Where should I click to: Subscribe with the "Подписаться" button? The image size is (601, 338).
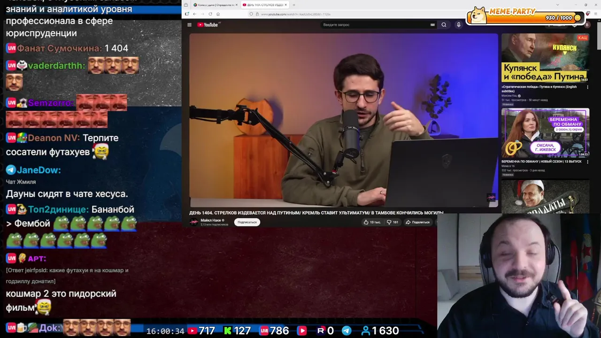click(247, 222)
